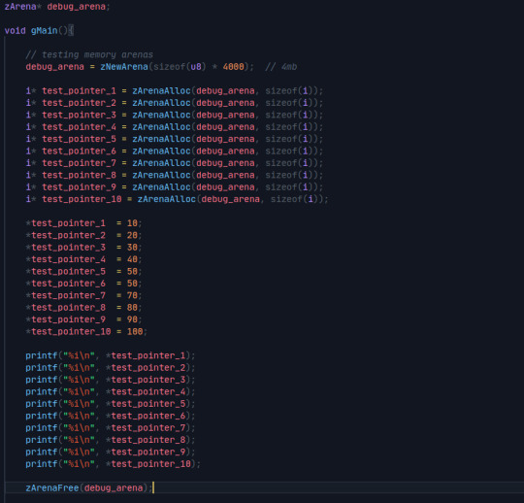
Task: Click the '*test_pointer_8 = 80;' assignment
Action: click(83, 308)
